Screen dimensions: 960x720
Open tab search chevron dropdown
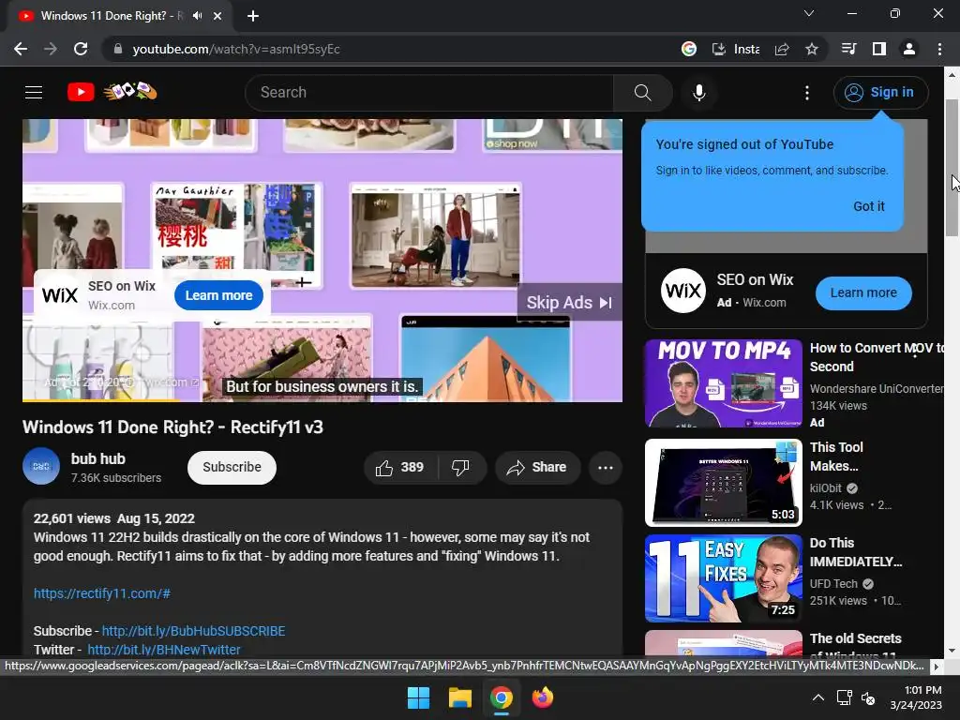(x=809, y=13)
